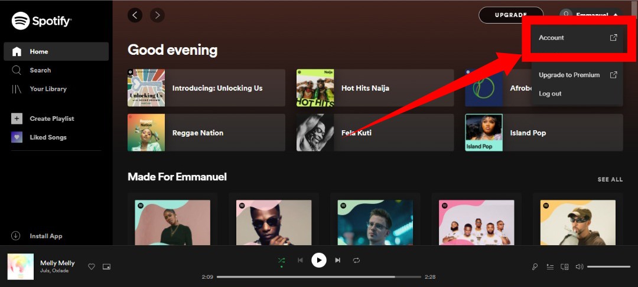
Task: Mute with the volume speaker icon
Action: coord(580,267)
